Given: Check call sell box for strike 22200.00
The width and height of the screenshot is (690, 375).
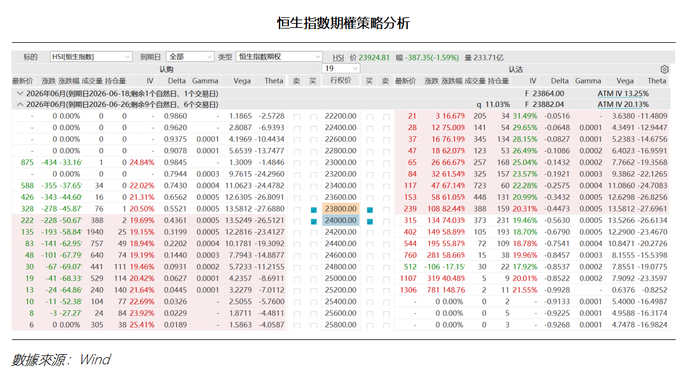Looking at the screenshot, I should point(297,117).
